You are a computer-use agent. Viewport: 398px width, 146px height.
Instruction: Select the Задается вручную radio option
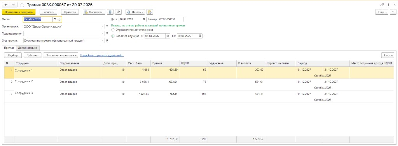click(113, 36)
